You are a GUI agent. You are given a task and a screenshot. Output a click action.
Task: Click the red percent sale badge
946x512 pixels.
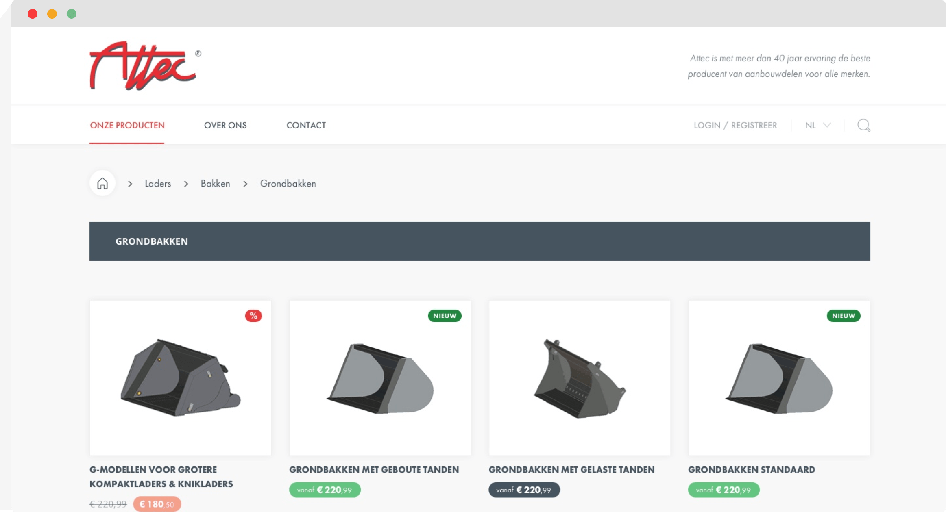click(x=253, y=316)
